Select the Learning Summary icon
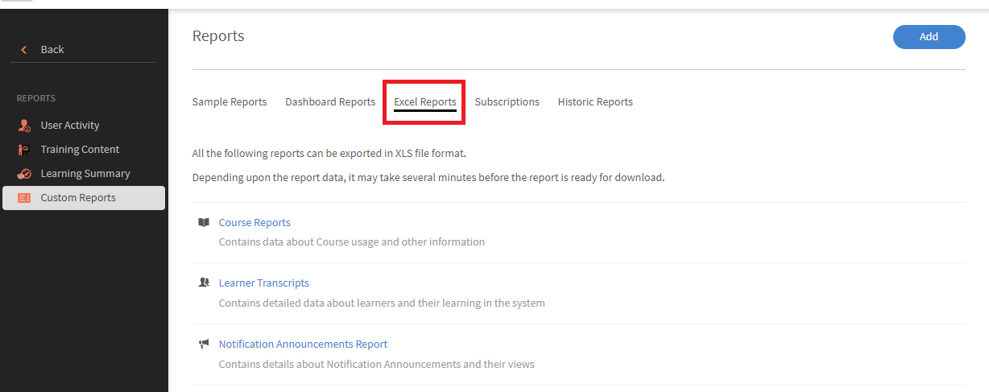This screenshot has width=989, height=392. (24, 174)
